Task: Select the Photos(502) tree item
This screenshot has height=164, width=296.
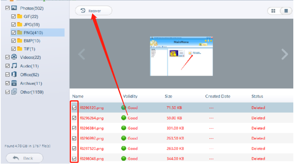Action: 32,8
